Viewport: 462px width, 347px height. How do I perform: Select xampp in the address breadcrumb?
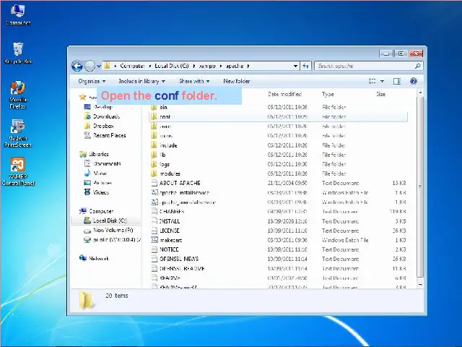pyautogui.click(x=207, y=66)
